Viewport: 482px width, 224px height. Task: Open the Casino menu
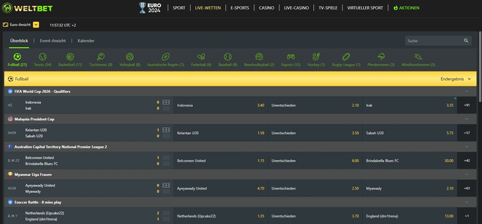(x=266, y=8)
